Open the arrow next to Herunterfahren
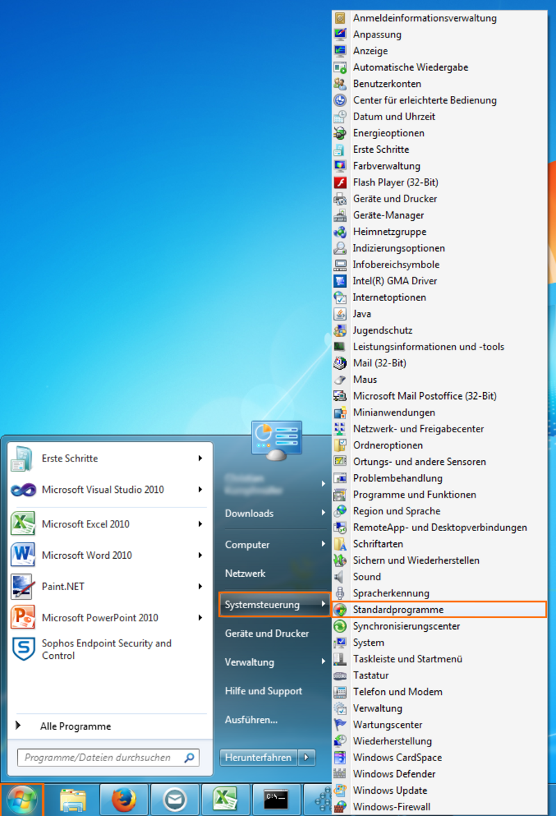 (x=306, y=757)
